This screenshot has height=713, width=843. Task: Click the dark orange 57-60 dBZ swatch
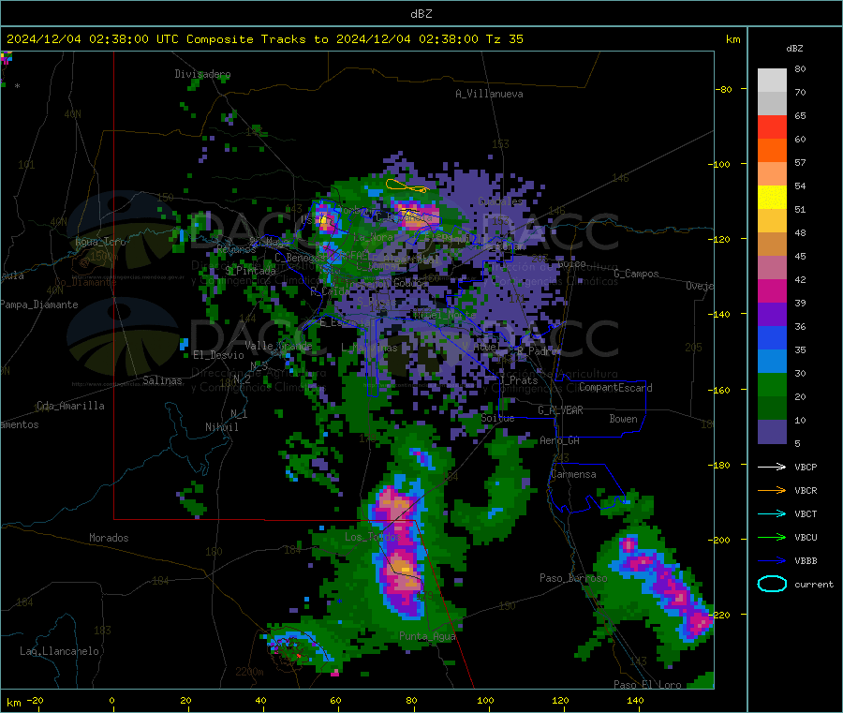pyautogui.click(x=772, y=151)
